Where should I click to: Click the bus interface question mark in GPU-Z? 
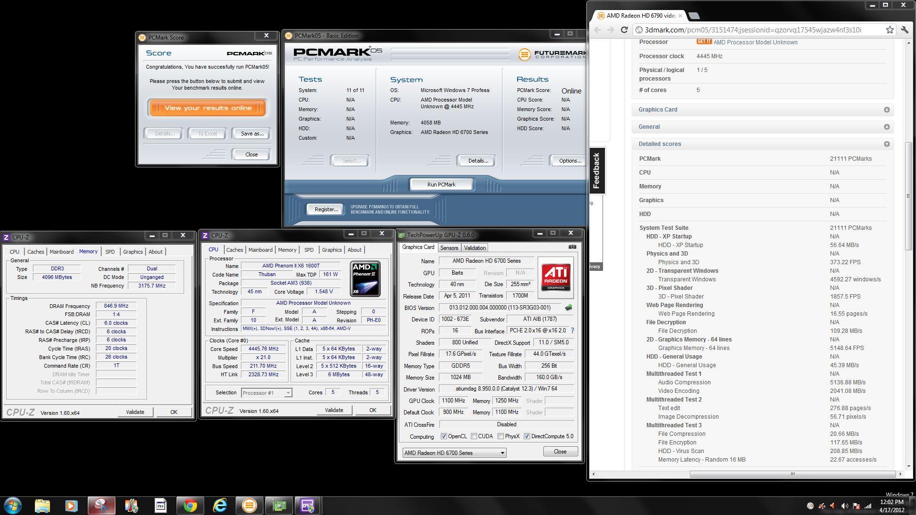572,330
